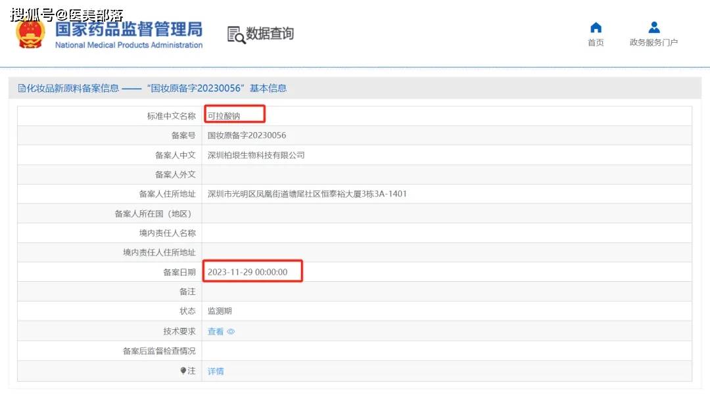The height and width of the screenshot is (404, 710).
Task: Click National Medical Products Administration text
Action: click(x=129, y=45)
